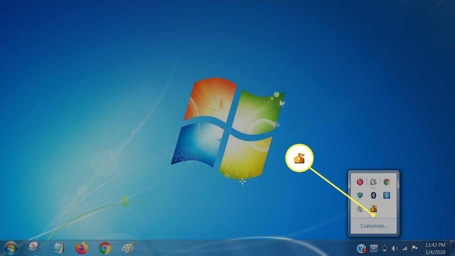Click the Show desktop button
This screenshot has height=256, width=455.
(x=452, y=248)
